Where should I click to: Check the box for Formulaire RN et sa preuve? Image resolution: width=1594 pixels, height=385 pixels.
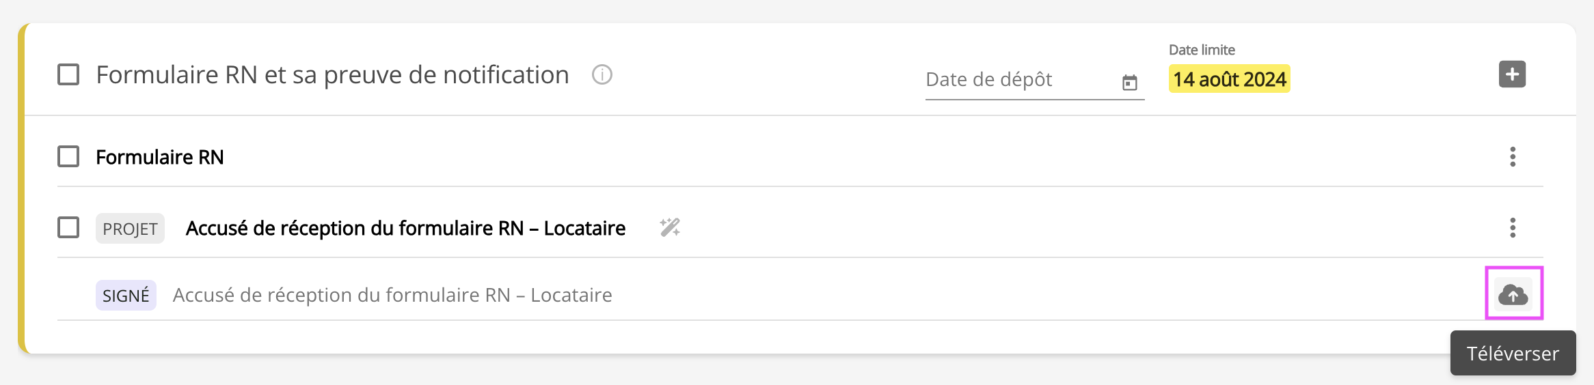(68, 74)
